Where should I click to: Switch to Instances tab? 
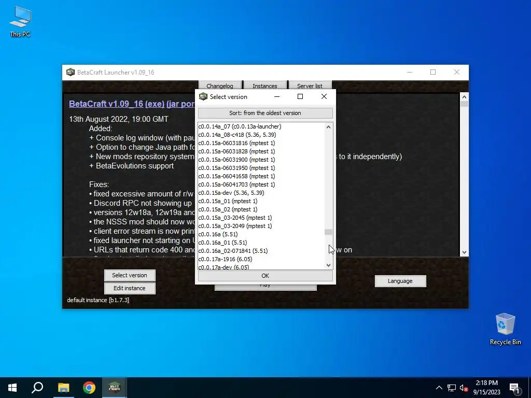(265, 86)
